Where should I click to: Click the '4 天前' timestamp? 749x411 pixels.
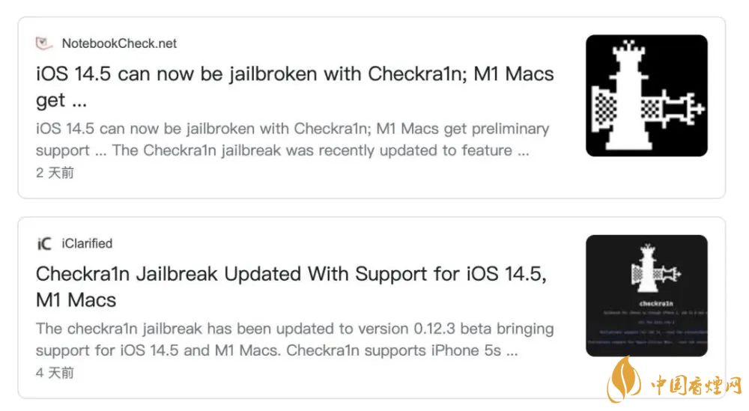(x=55, y=373)
